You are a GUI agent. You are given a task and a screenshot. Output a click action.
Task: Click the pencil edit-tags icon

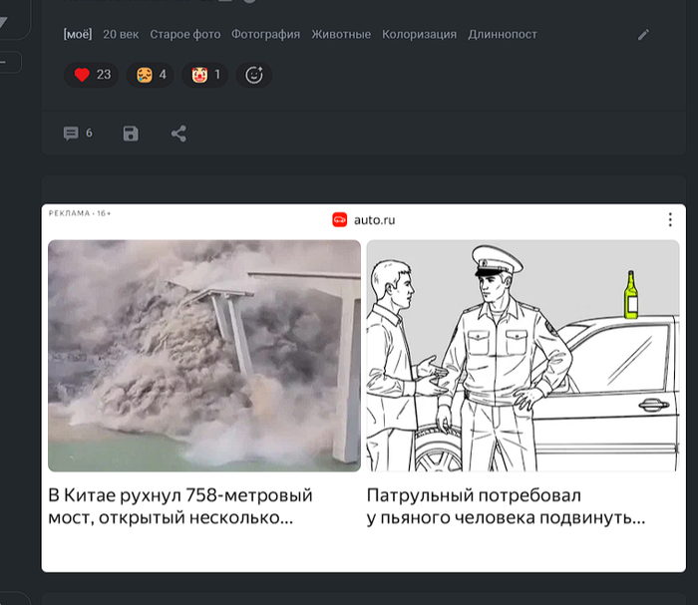pos(643,35)
